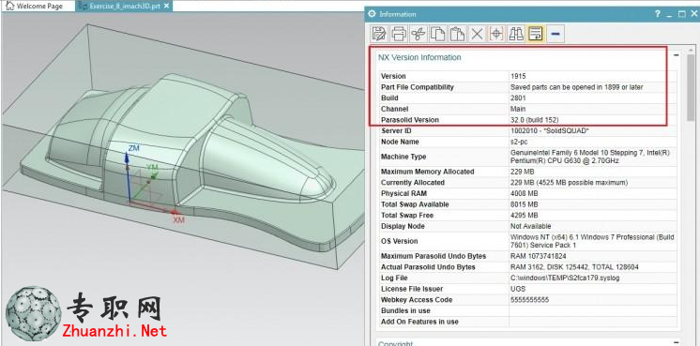The width and height of the screenshot is (700, 346).
Task: Click the Physical RAM value 4008 MB
Action: tap(525, 193)
